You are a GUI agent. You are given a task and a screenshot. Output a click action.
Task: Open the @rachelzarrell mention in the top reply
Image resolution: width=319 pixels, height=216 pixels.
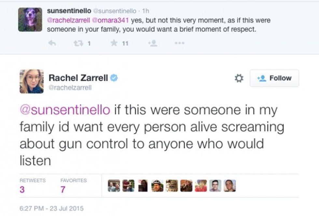click(x=65, y=20)
